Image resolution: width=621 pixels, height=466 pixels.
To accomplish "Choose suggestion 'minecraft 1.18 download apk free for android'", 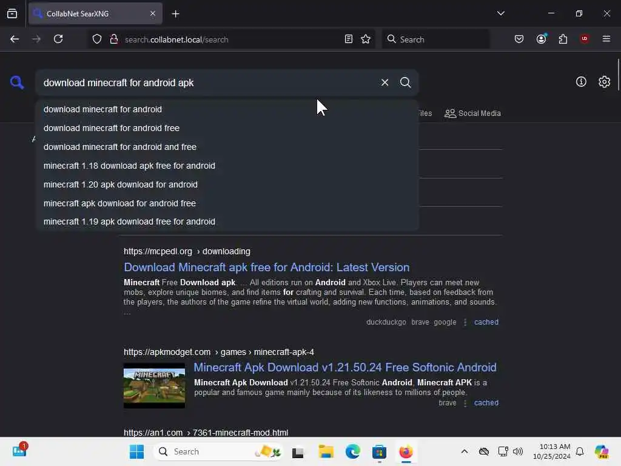I will [227, 166].
